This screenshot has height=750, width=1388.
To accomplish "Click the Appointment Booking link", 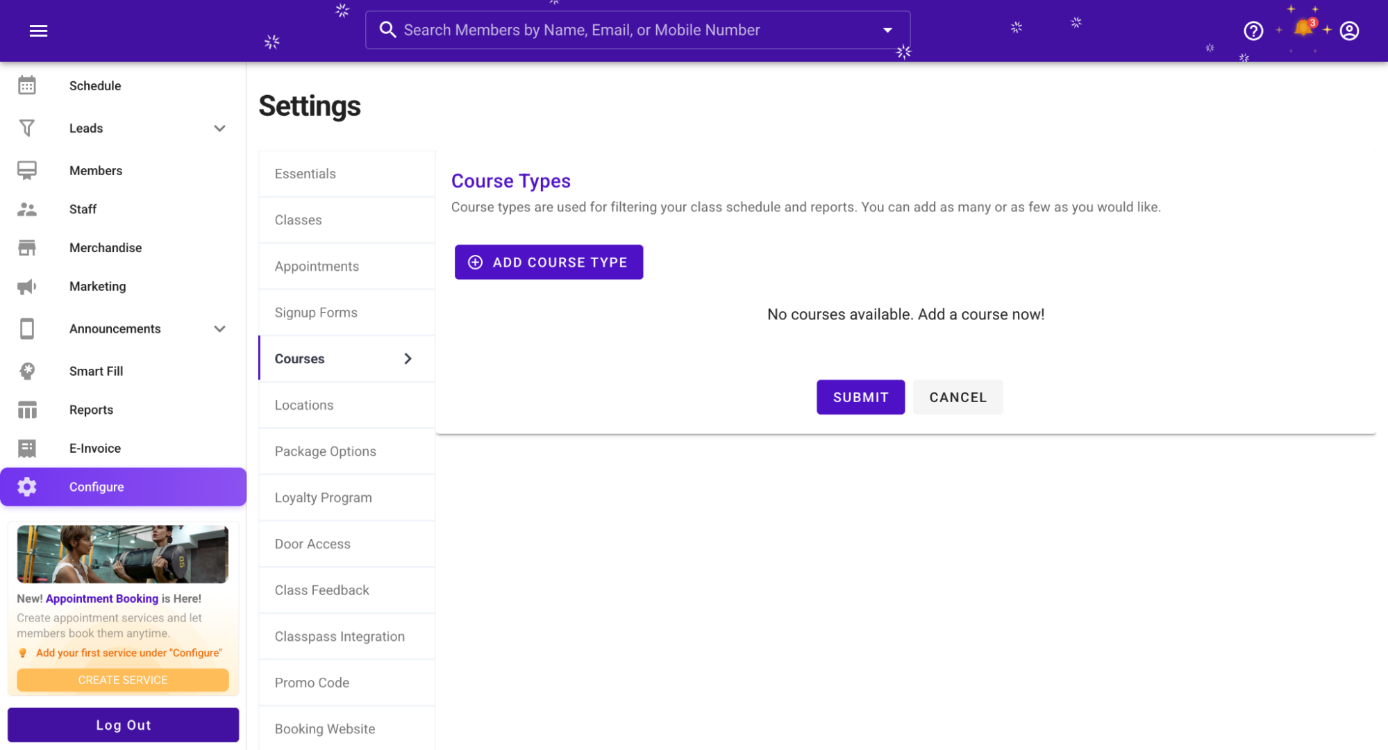I will click(102, 599).
